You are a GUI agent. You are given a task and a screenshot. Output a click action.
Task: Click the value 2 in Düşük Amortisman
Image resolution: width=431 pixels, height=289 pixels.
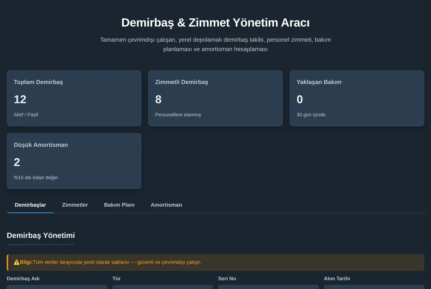pos(17,162)
